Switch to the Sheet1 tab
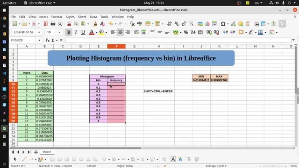Image resolution: width=299 pixels, height=168 pixels. [x=47, y=152]
